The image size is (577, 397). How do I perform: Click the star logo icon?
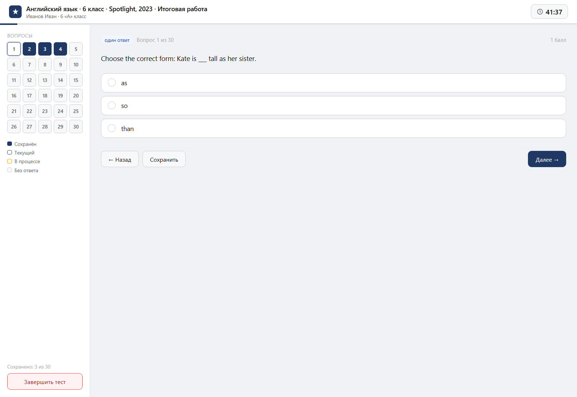click(15, 12)
